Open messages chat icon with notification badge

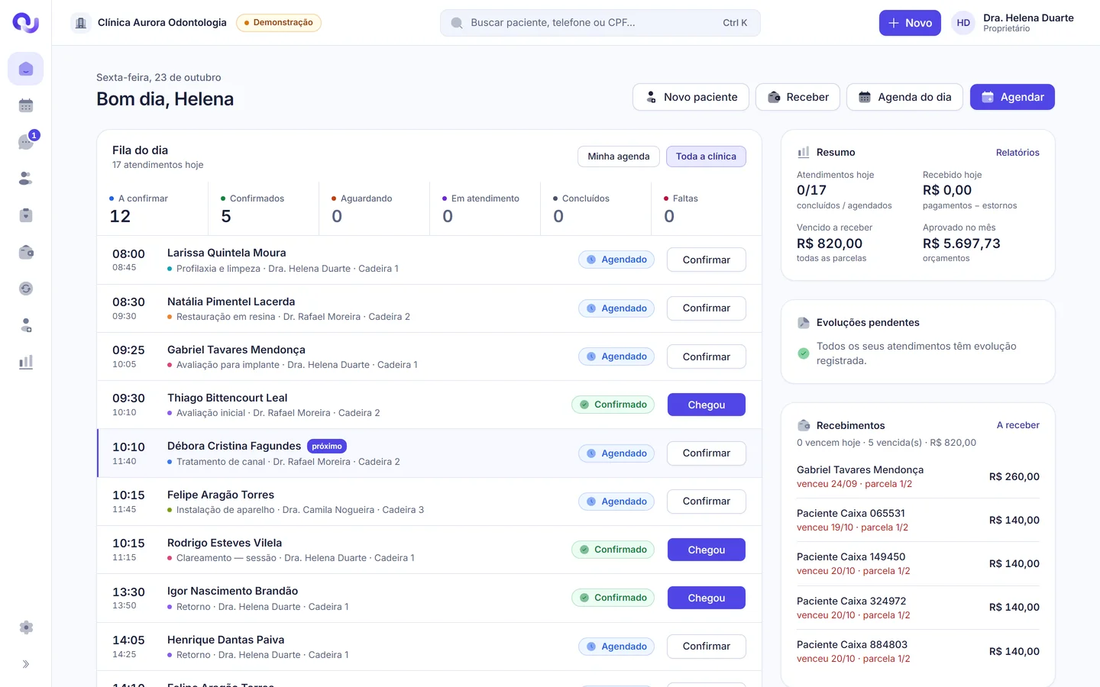[26, 142]
